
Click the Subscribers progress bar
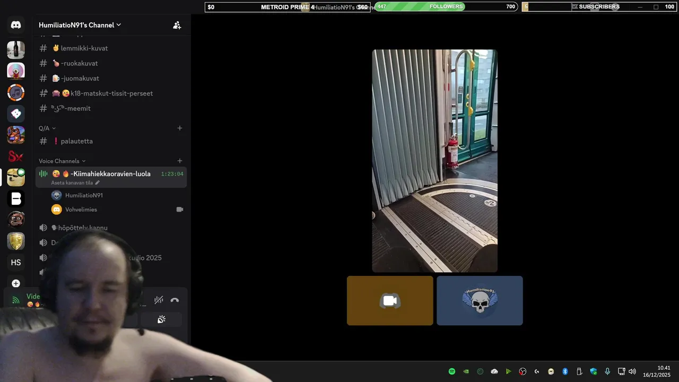[x=599, y=7]
